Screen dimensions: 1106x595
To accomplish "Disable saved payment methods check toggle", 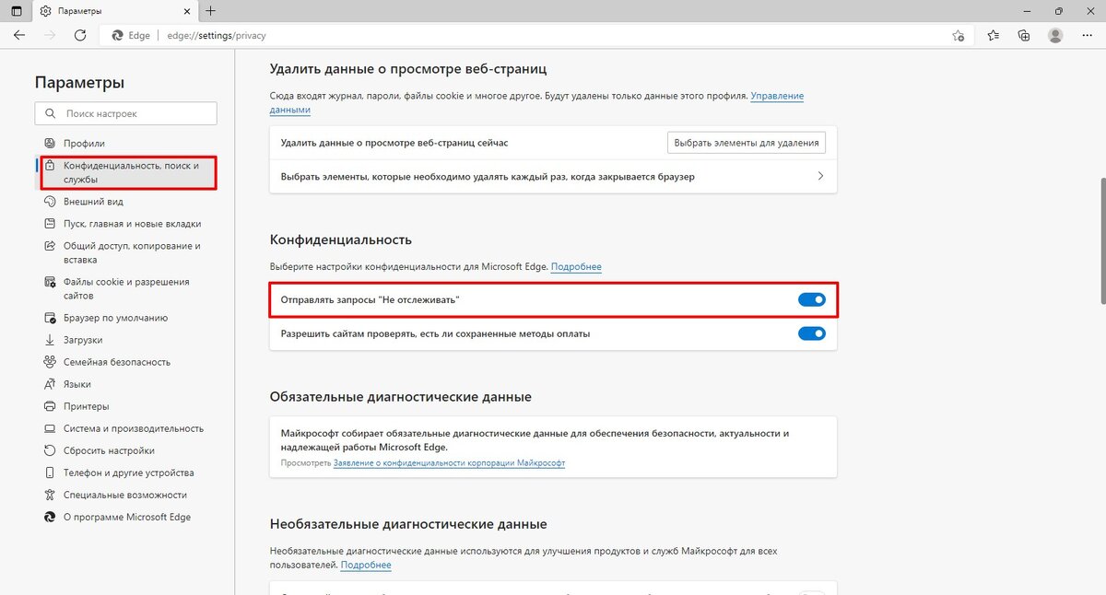I will tap(811, 333).
